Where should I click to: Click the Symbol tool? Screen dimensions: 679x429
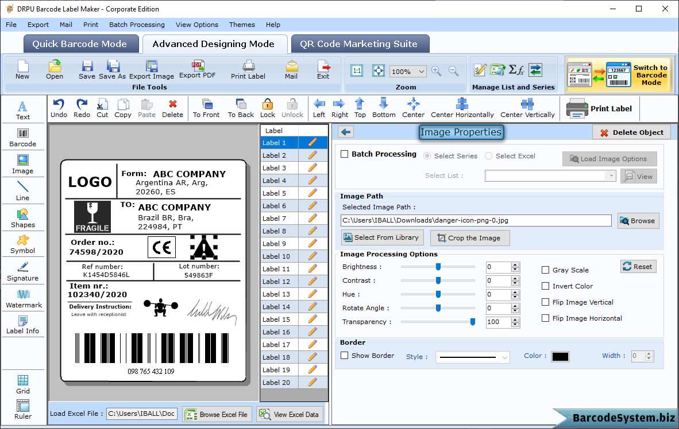(22, 244)
